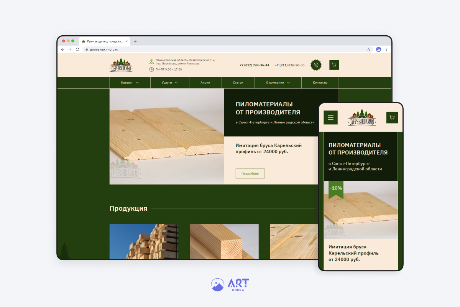Open the Контакты menu item

320,83
